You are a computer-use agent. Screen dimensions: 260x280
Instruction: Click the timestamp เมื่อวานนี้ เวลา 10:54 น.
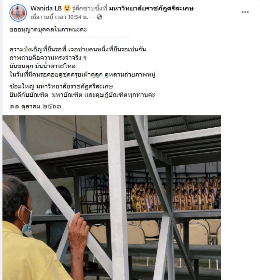pos(59,17)
